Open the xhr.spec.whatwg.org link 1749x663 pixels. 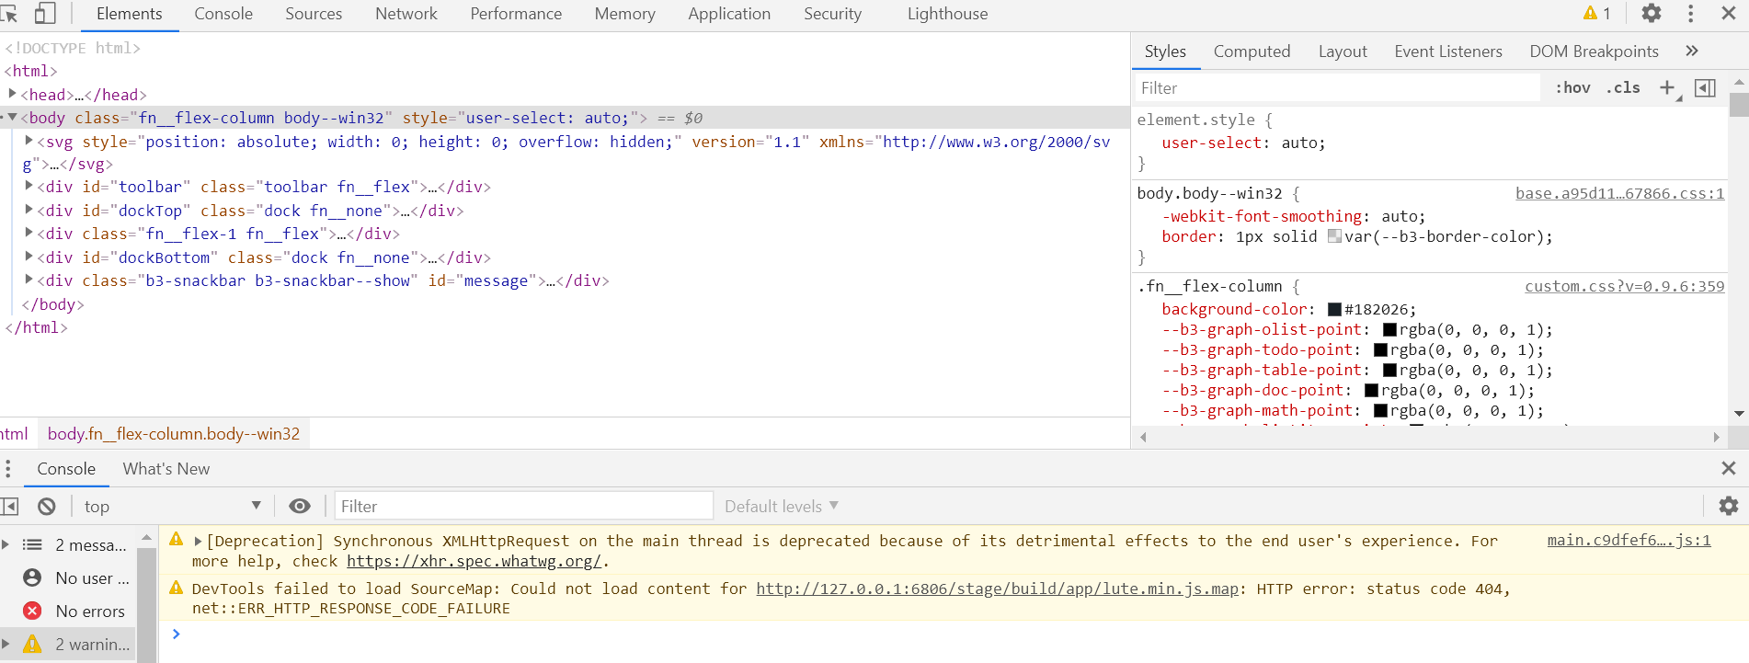pyautogui.click(x=474, y=561)
